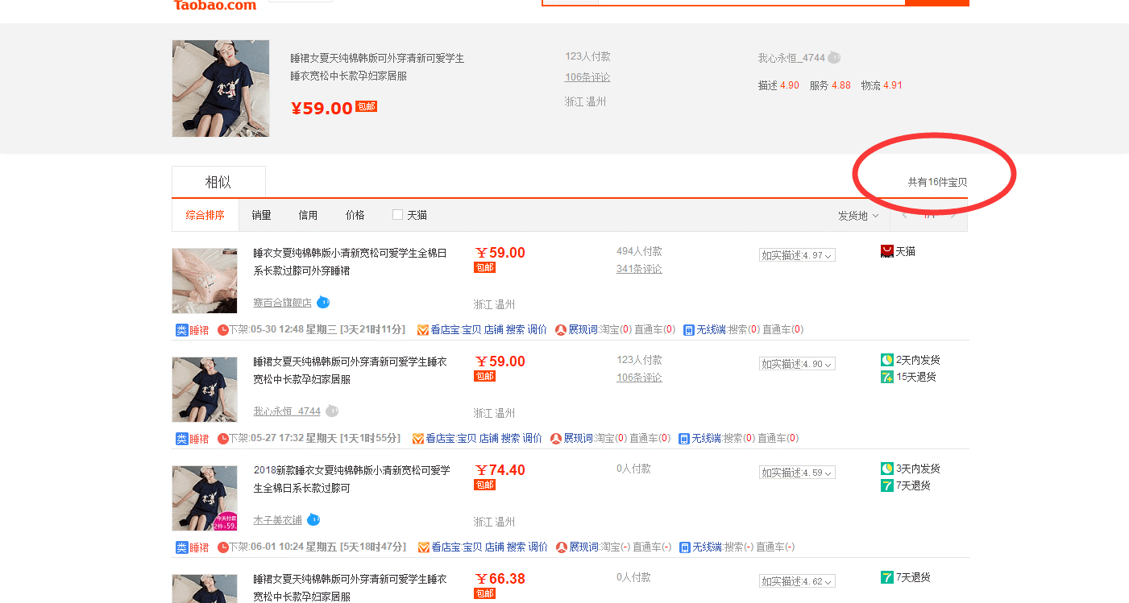Click the red clock 下架 icon in third listing

point(223,547)
